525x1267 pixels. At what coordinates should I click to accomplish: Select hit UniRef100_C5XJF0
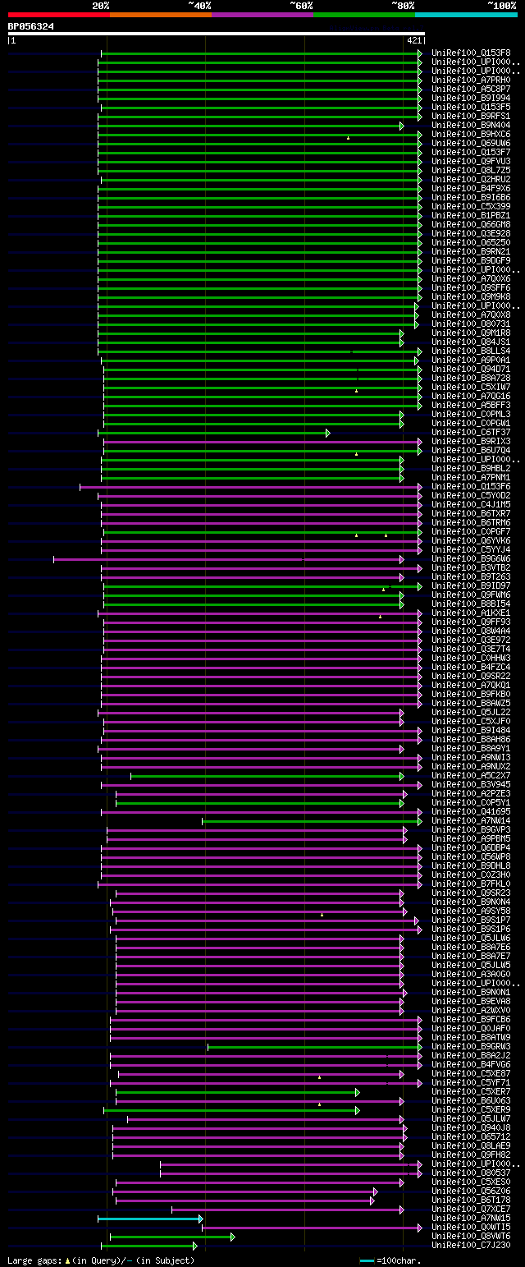click(471, 722)
